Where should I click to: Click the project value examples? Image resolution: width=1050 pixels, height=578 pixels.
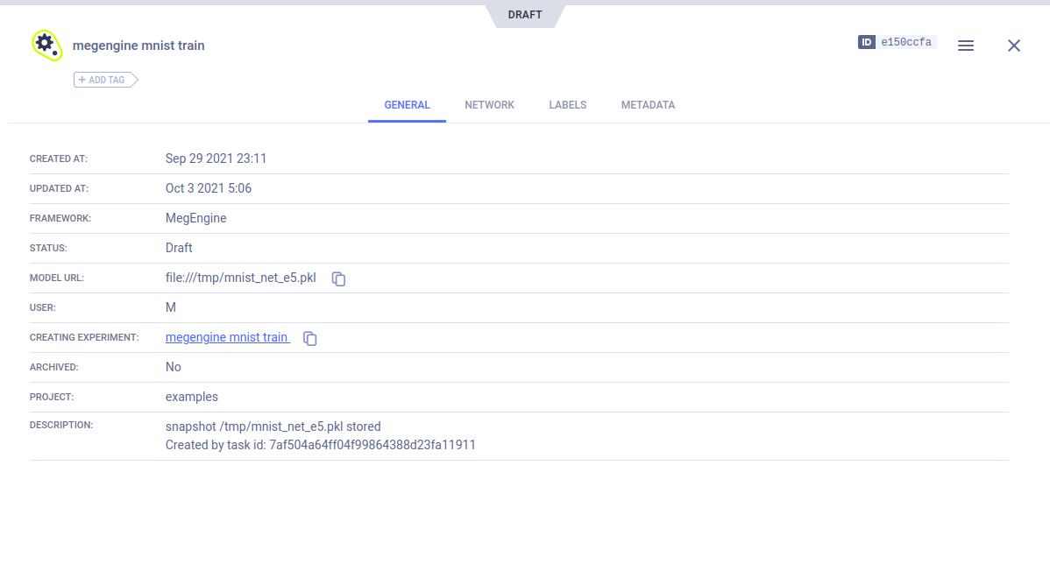pyautogui.click(x=191, y=397)
